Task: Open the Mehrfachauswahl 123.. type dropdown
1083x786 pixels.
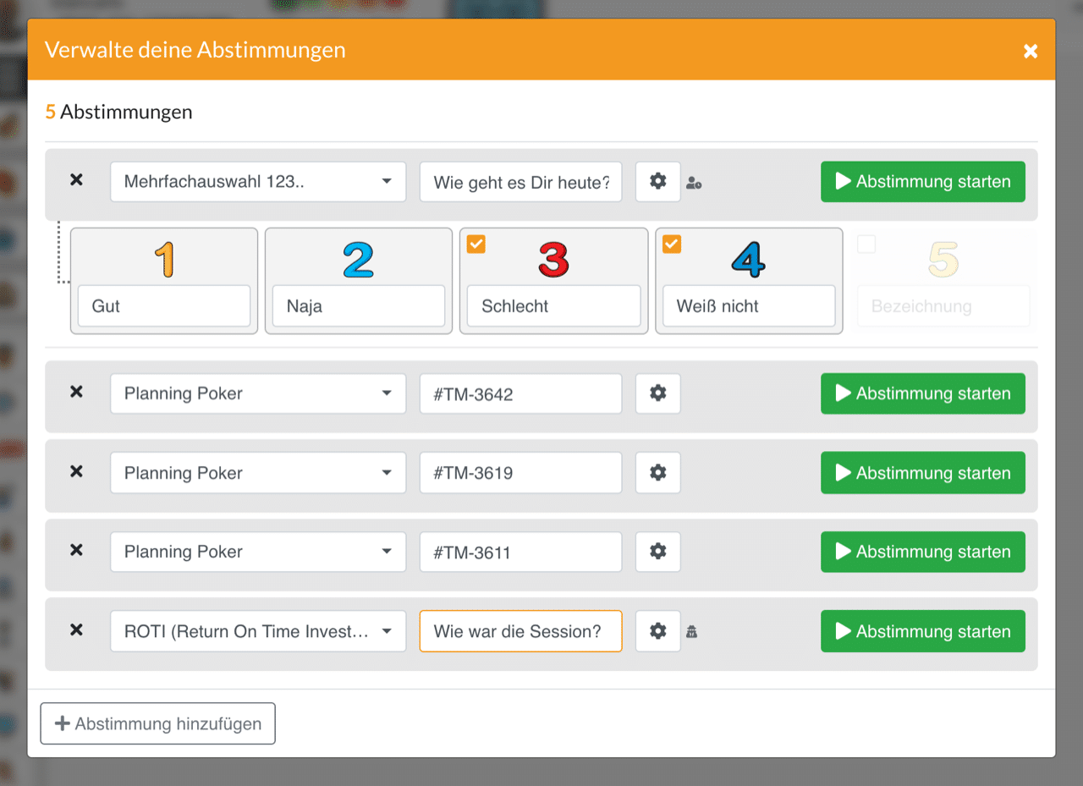Action: click(257, 182)
